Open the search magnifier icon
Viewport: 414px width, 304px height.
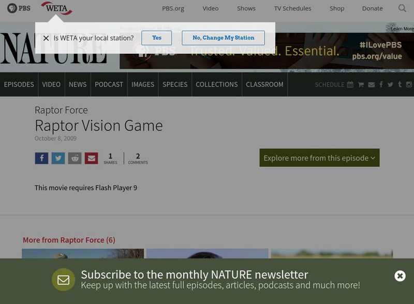(403, 8)
